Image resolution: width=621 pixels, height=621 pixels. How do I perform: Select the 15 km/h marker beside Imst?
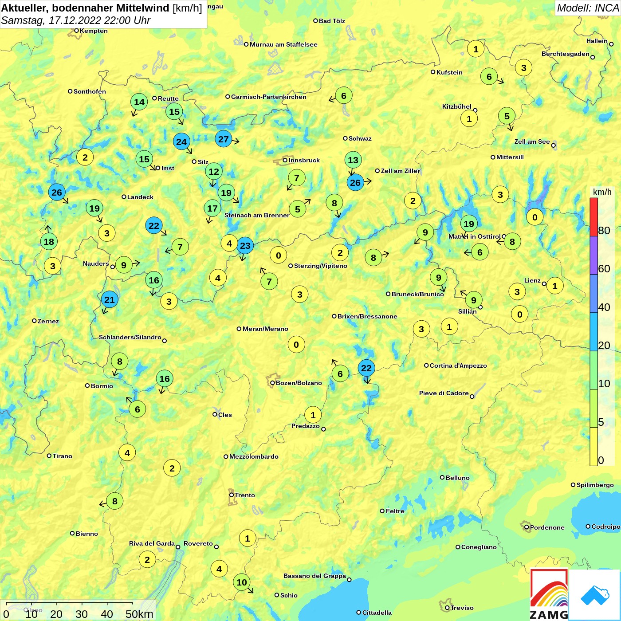click(x=144, y=159)
